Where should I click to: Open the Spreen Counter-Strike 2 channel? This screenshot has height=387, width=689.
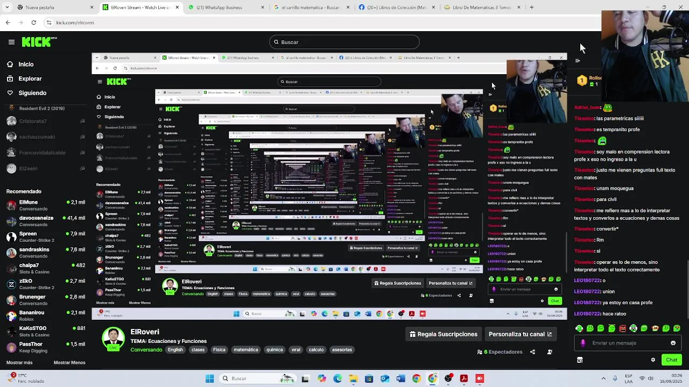45,237
